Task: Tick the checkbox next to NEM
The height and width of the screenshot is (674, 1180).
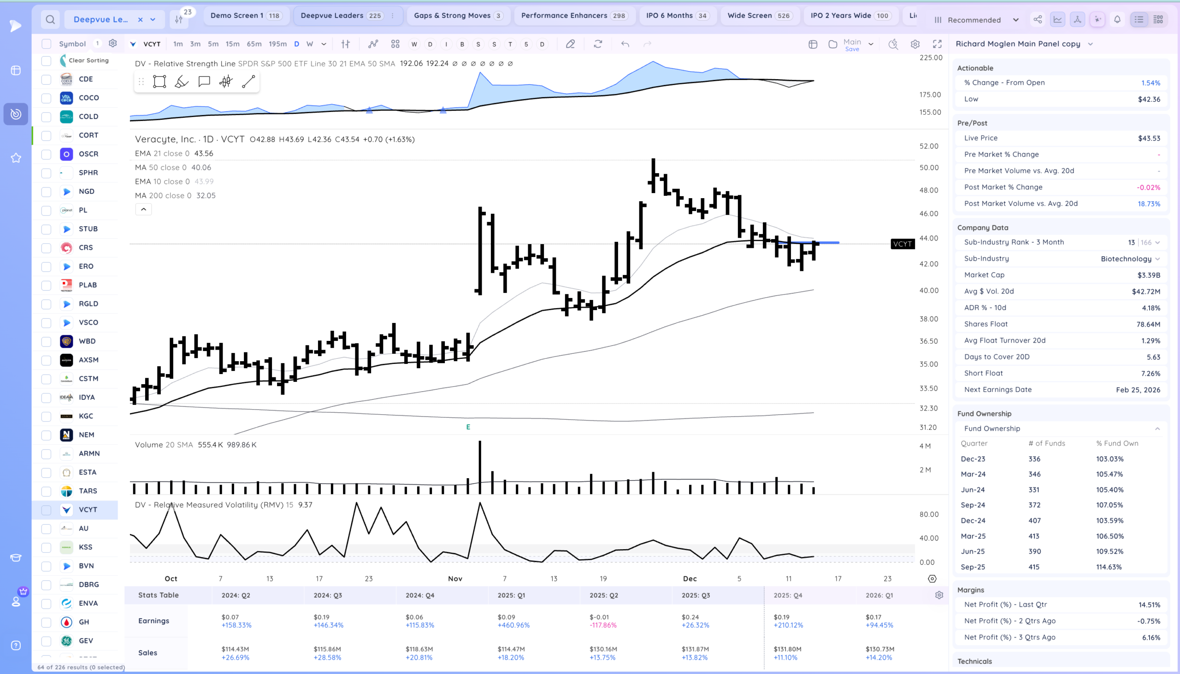Action: pyautogui.click(x=46, y=435)
